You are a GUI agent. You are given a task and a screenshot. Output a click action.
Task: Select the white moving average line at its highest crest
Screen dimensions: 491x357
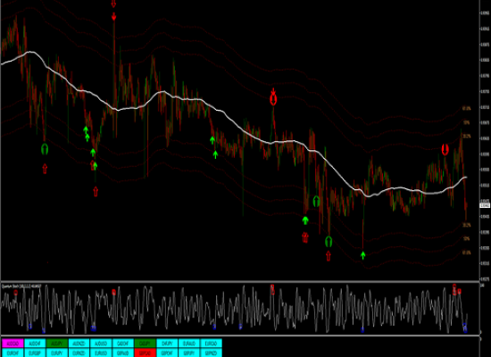pyautogui.click(x=30, y=52)
